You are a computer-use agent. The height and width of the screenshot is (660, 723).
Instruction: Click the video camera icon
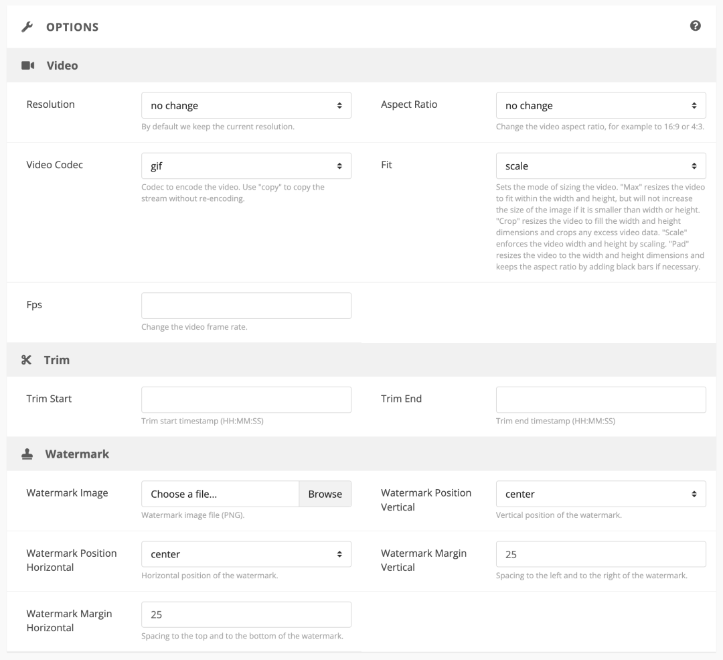pyautogui.click(x=27, y=66)
